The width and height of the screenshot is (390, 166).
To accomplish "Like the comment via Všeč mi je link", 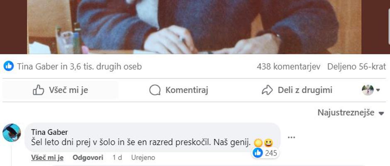I will point(47,158).
